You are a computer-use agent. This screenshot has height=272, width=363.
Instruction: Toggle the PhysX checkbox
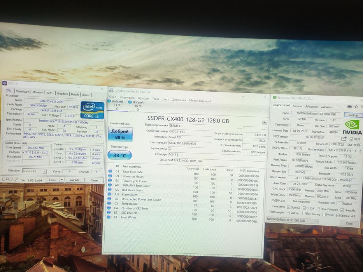click(324, 214)
